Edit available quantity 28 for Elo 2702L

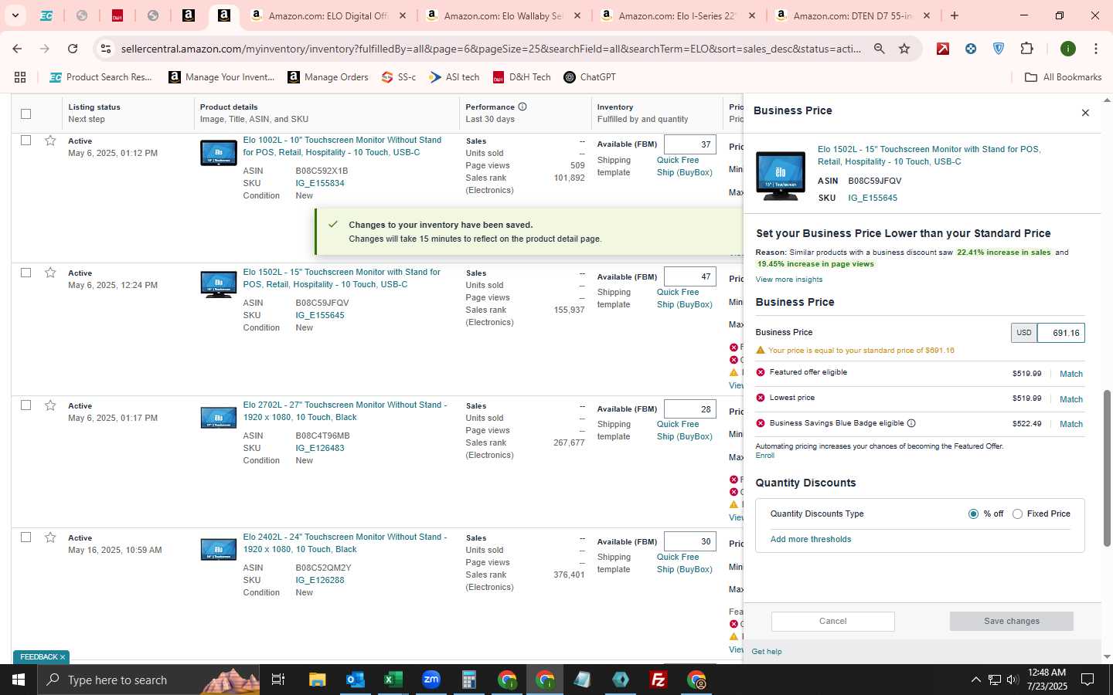pos(689,409)
